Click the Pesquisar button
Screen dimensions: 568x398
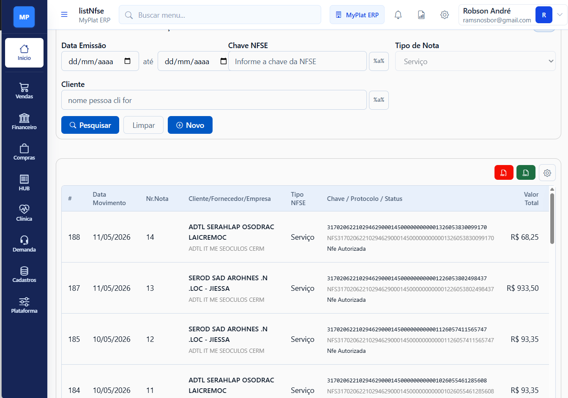pos(90,125)
